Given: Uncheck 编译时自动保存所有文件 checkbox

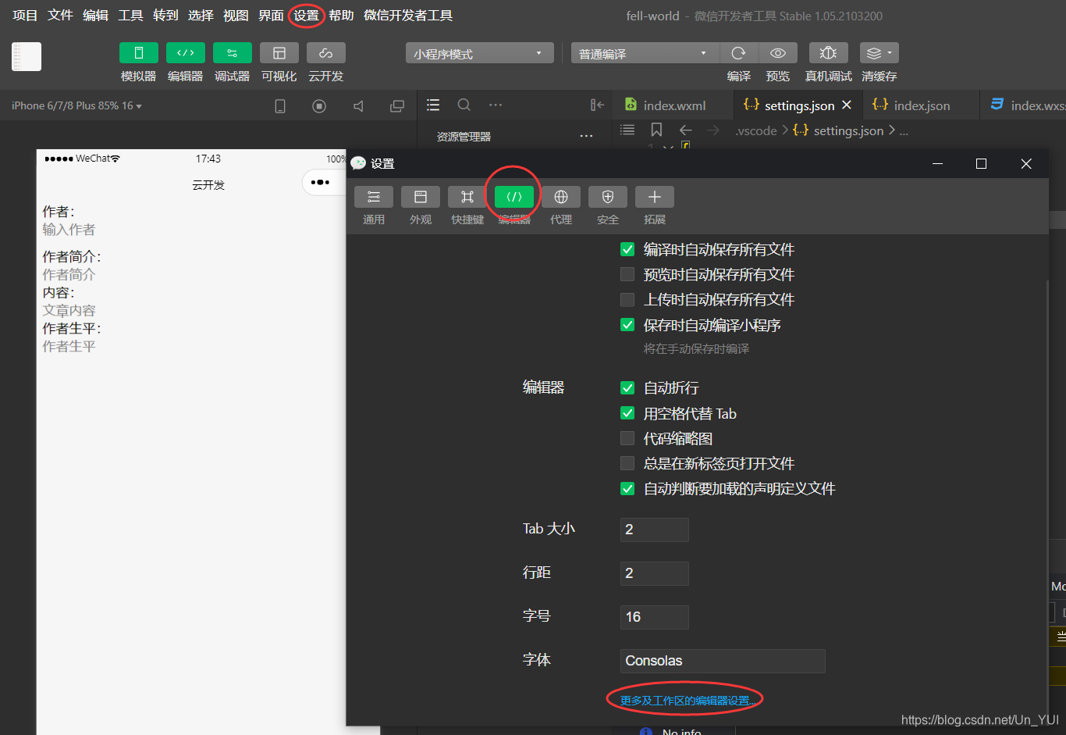Looking at the screenshot, I should 627,249.
